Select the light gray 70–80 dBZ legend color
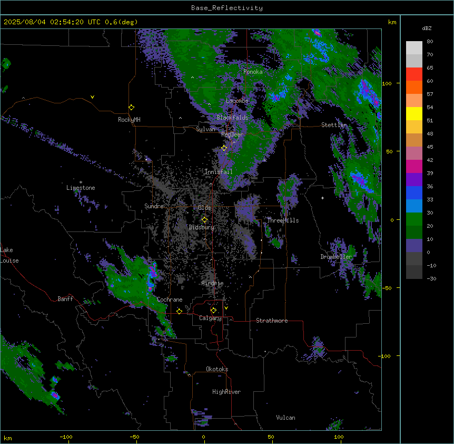 click(414, 48)
